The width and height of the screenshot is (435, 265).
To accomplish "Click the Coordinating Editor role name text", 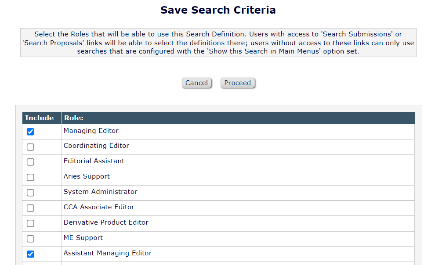I will pyautogui.click(x=96, y=146).
